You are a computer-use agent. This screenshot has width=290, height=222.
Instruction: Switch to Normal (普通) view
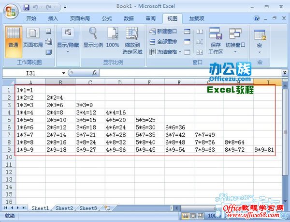tap(14, 42)
